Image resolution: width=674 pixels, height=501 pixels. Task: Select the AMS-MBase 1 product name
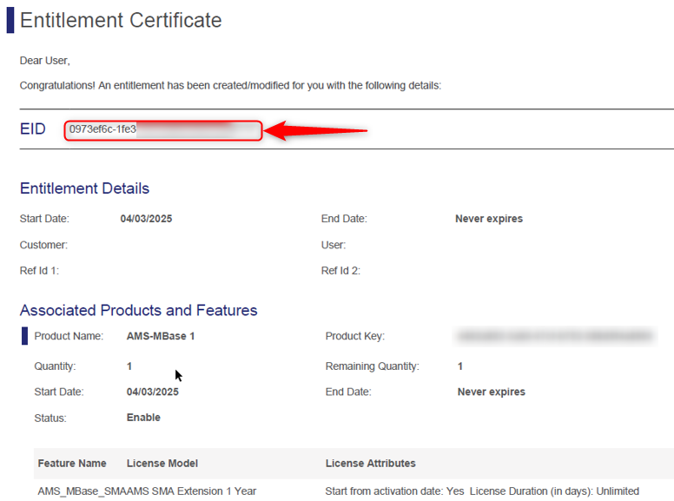161,336
